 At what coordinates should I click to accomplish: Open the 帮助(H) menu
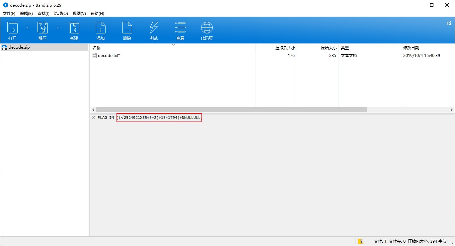[x=97, y=14]
